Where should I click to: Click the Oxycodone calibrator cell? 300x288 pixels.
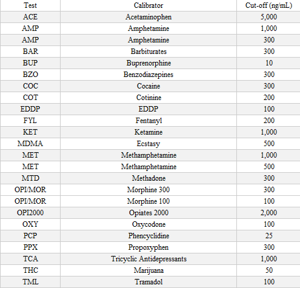click(148, 224)
